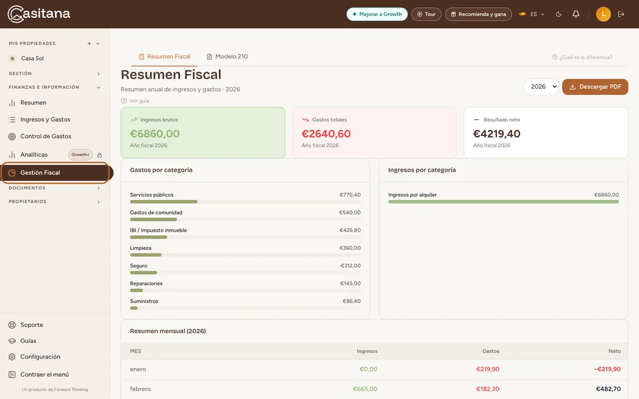Viewport: 639px width, 399px height.
Task: Click the logout icon
Action: [x=621, y=14]
